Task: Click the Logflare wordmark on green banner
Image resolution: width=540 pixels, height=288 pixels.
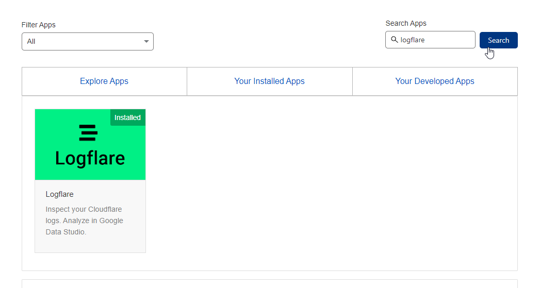Action: 90,158
